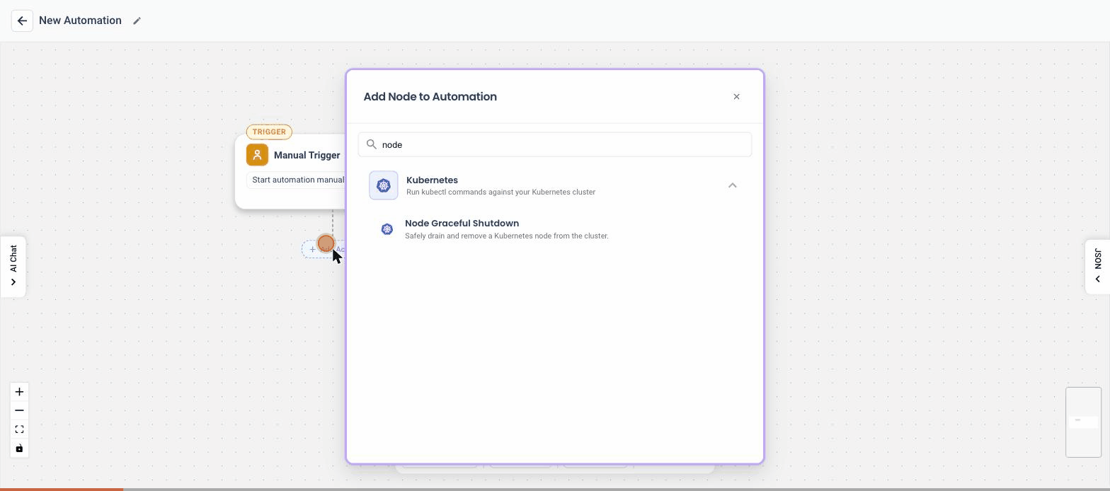The height and width of the screenshot is (491, 1110).
Task: Select Node Graceful Shutdown action
Action: point(554,229)
